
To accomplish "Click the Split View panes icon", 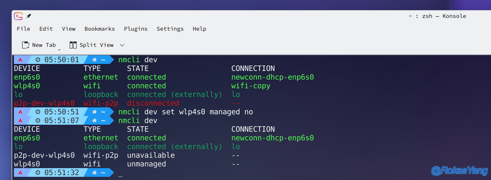I will (x=73, y=45).
